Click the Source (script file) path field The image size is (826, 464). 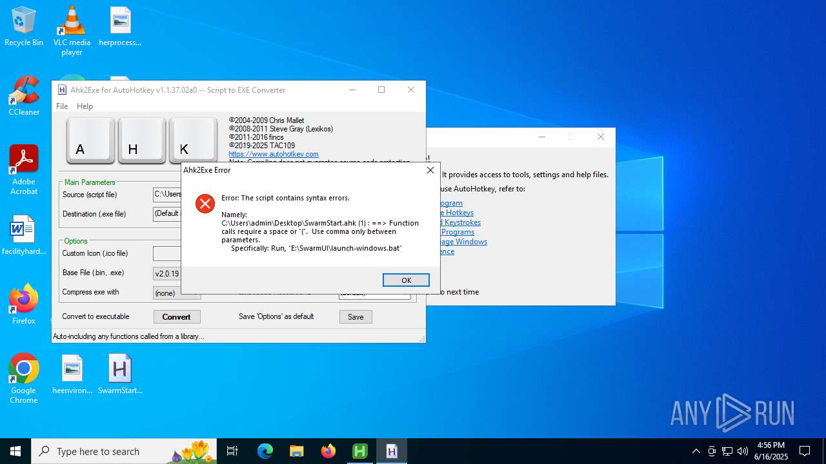pyautogui.click(x=167, y=195)
